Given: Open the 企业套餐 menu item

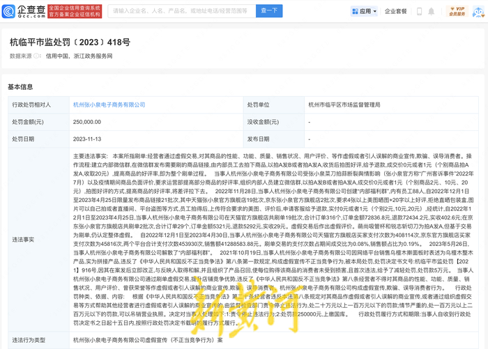Looking at the screenshot, I should [396, 12].
